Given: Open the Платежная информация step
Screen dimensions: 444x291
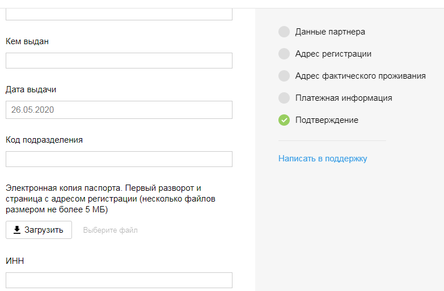Looking at the screenshot, I should (344, 98).
